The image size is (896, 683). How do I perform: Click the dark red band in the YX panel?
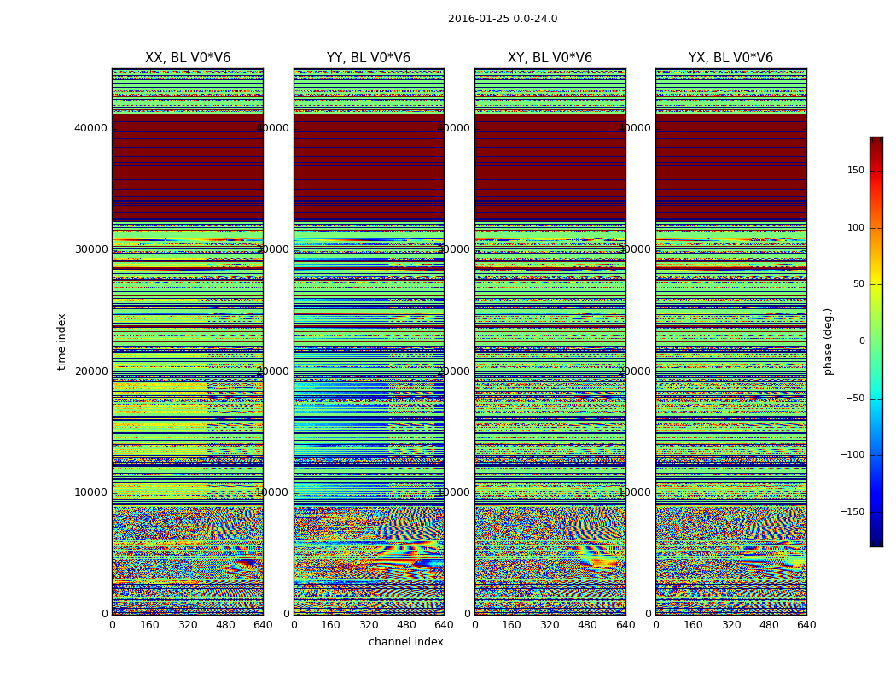coord(730,167)
